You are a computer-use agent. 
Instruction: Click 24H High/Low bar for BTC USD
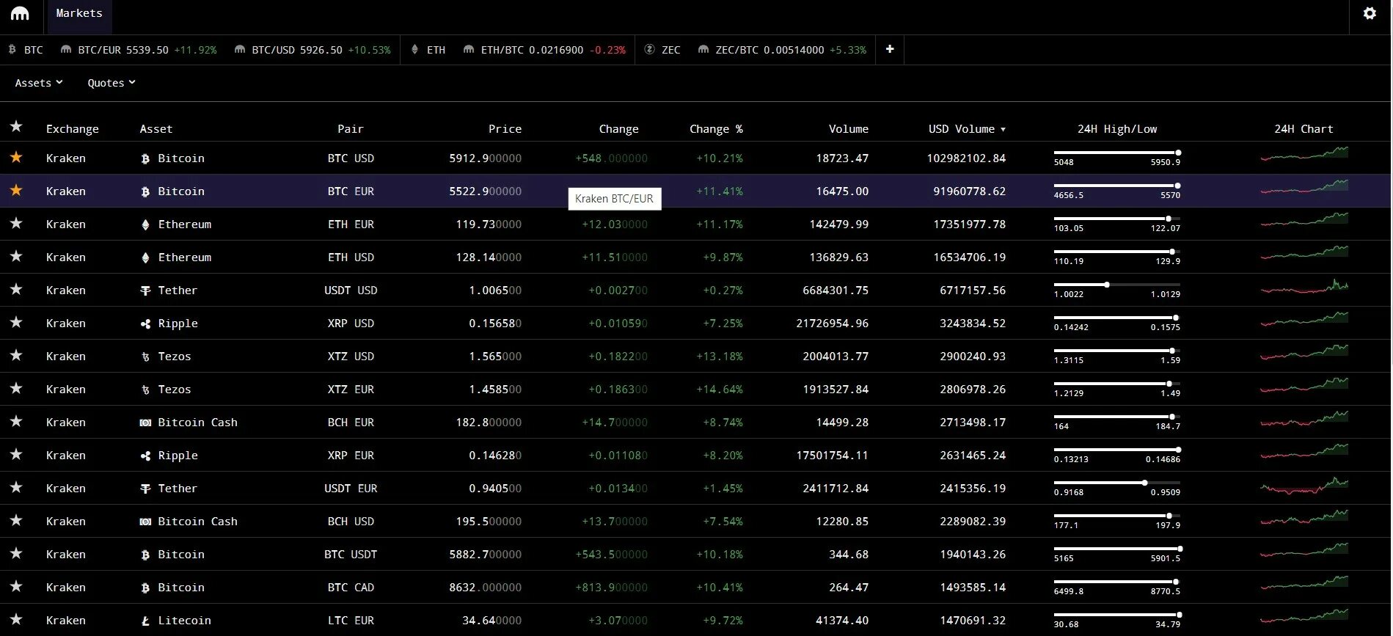[1117, 153]
